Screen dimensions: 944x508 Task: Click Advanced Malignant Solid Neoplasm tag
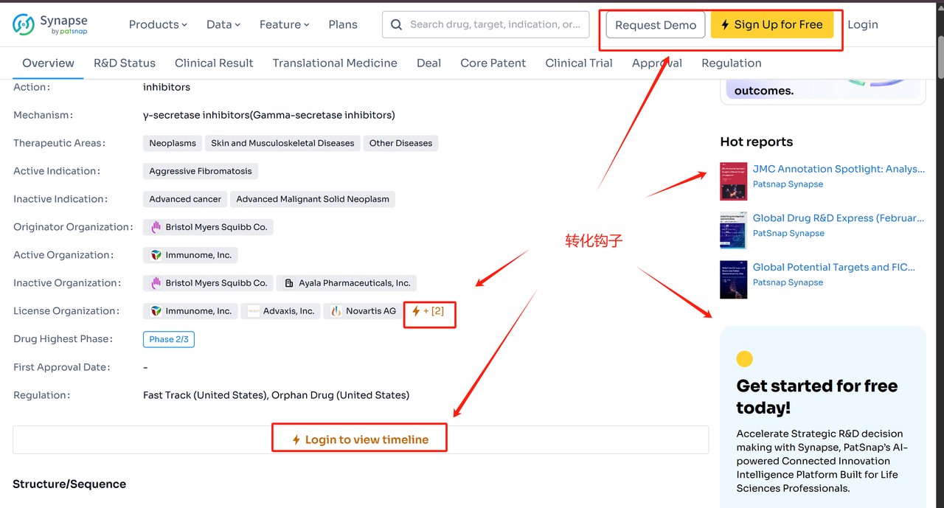[x=313, y=199]
